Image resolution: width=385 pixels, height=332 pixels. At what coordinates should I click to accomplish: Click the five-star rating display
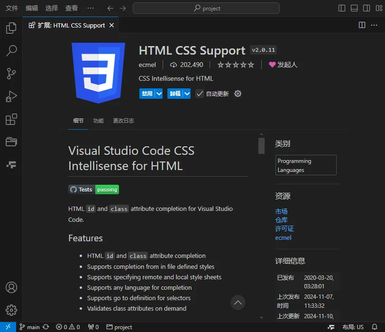(236, 65)
